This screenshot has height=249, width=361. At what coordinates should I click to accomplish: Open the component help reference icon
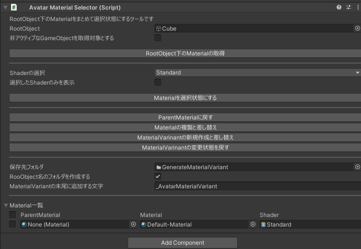(x=339, y=7)
